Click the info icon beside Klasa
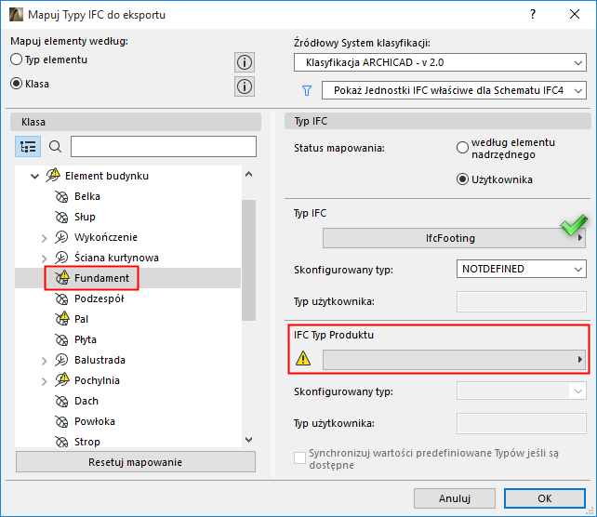This screenshot has height=517, width=597. click(245, 86)
